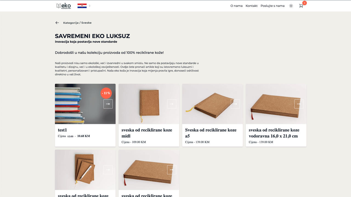This screenshot has width=351, height=197.
Task: Toggle the light/dark theme sun icon
Action: point(291,6)
